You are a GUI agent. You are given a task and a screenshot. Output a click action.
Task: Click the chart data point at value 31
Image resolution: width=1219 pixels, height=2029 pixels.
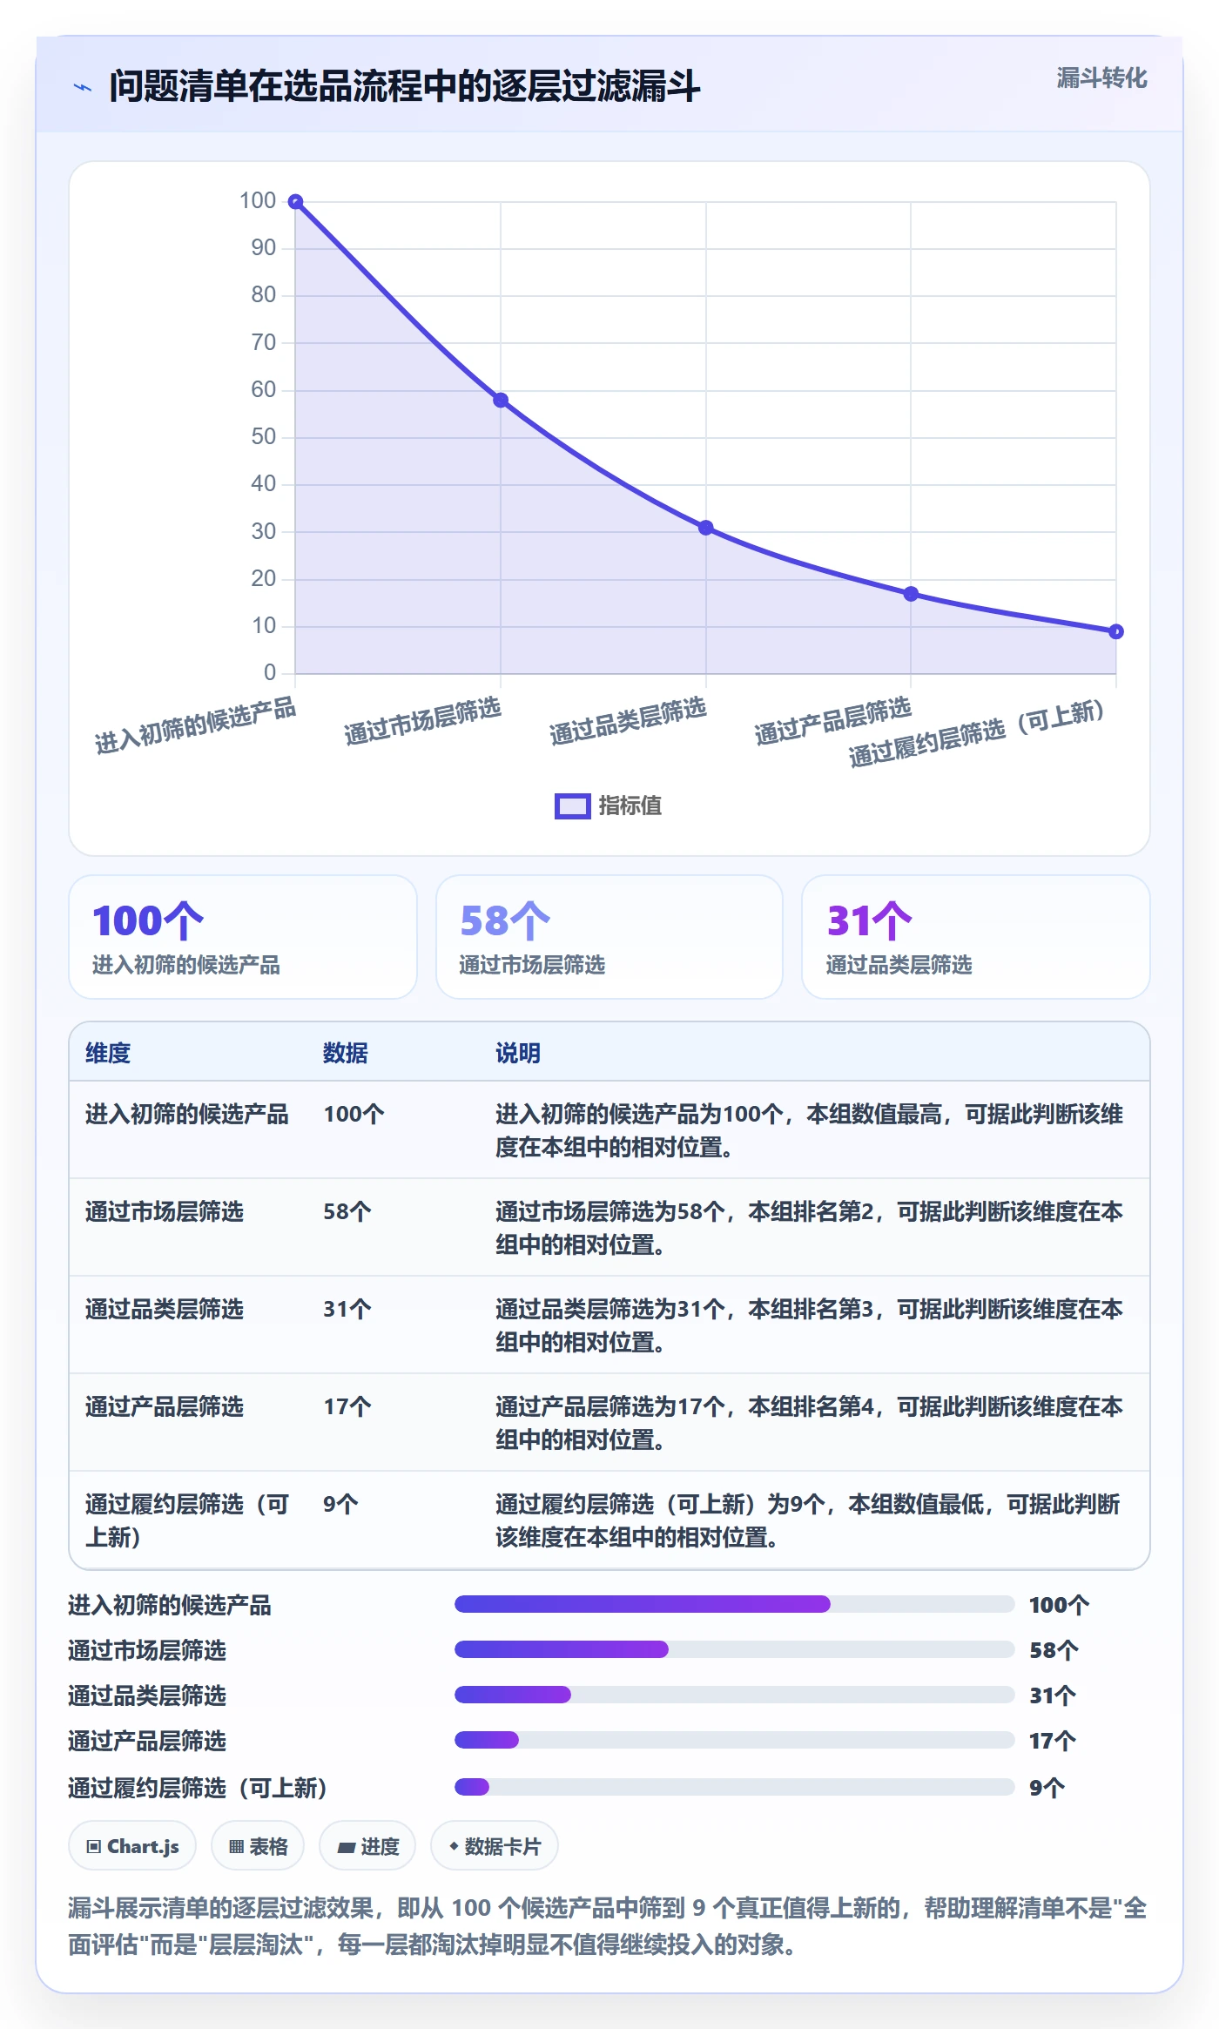(706, 528)
